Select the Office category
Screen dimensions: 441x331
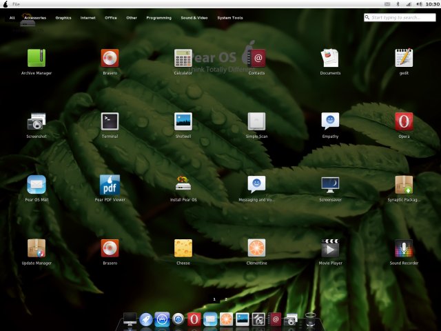click(111, 18)
